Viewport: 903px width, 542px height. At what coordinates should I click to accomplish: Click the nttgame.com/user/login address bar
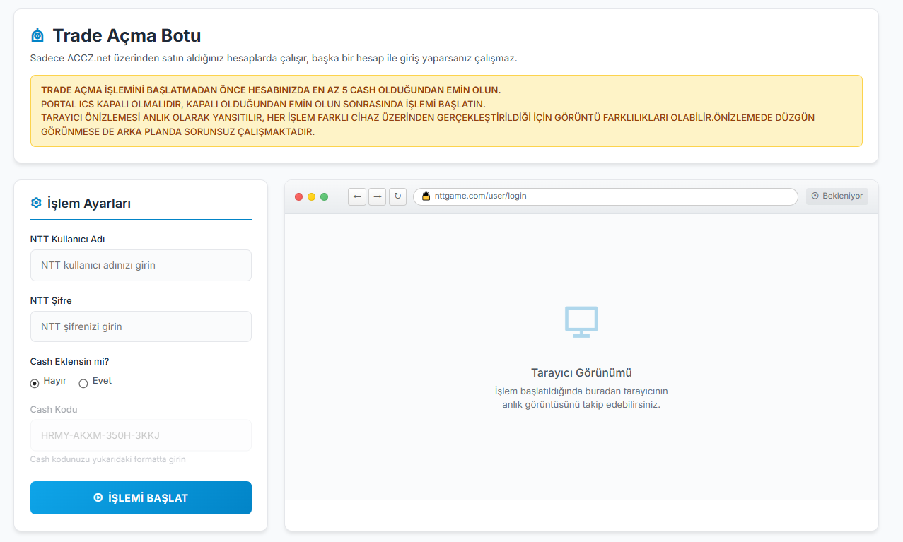tap(605, 196)
